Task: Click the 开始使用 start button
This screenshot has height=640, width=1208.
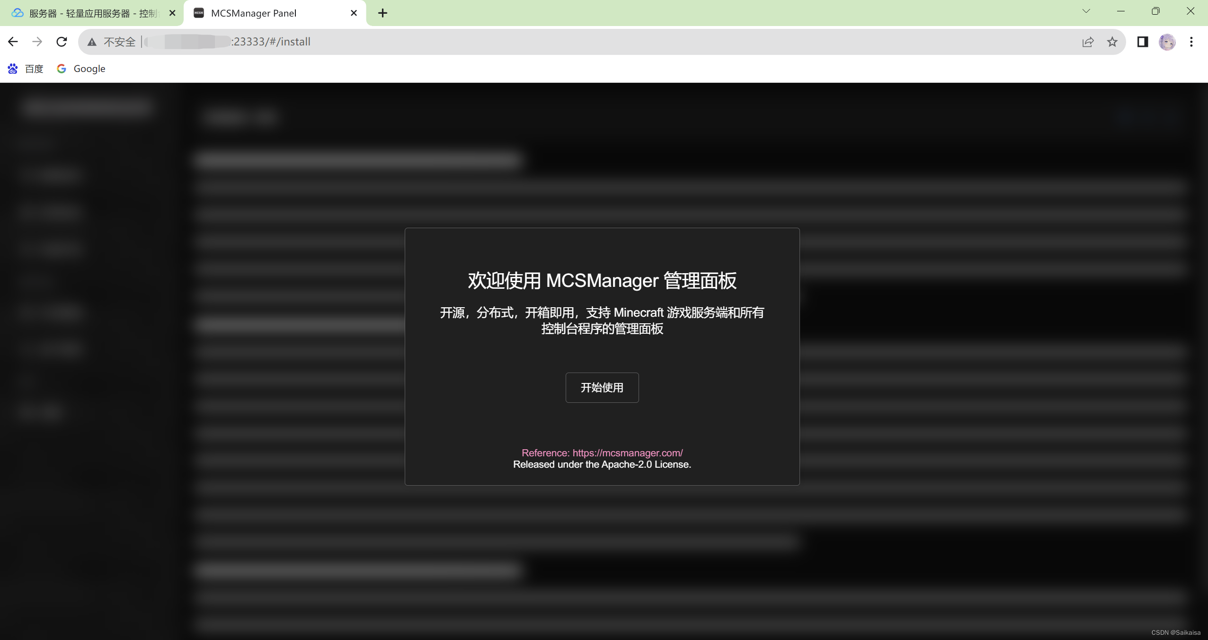Action: (602, 388)
